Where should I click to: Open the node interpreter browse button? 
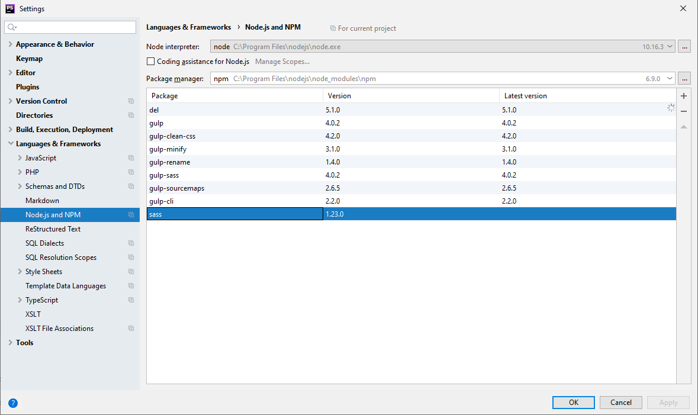pyautogui.click(x=684, y=46)
